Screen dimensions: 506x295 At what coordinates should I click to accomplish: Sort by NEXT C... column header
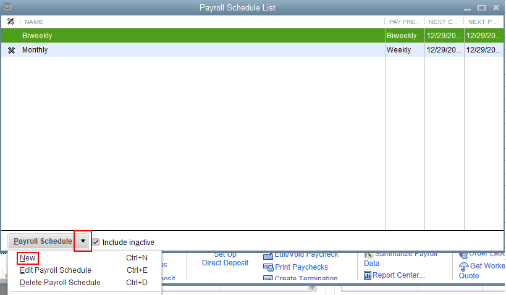coord(443,22)
